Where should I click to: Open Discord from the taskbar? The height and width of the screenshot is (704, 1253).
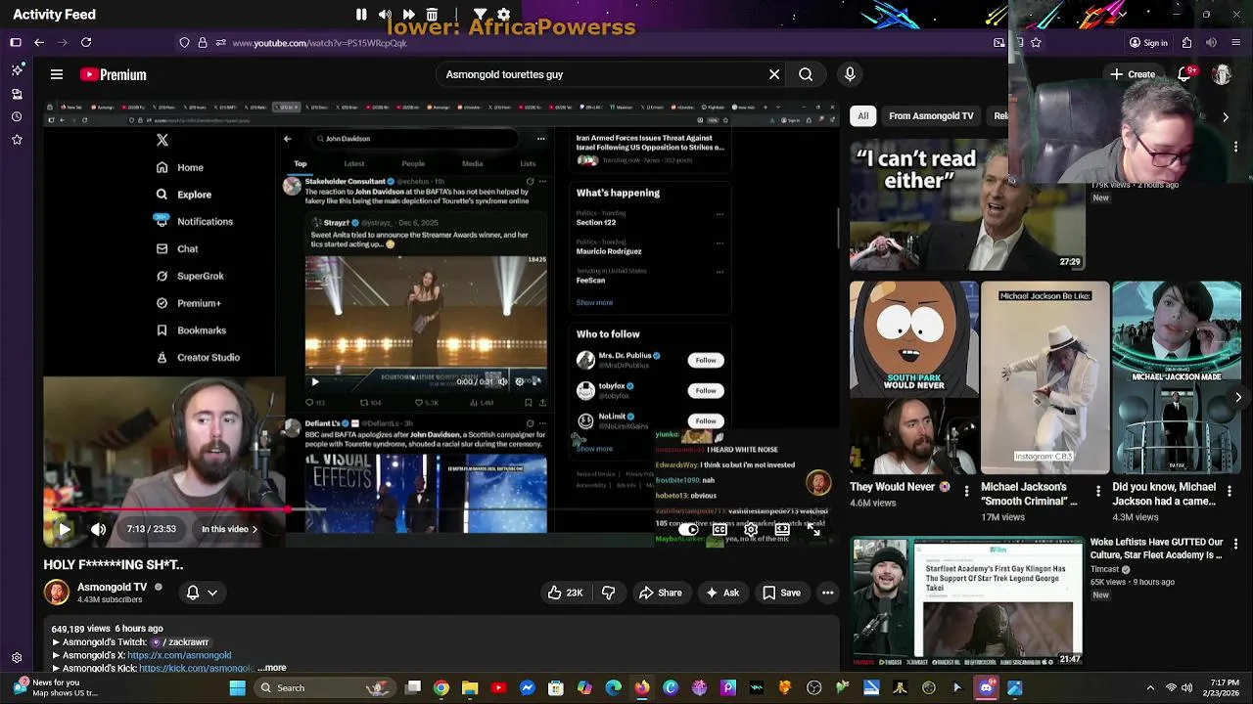point(986,688)
